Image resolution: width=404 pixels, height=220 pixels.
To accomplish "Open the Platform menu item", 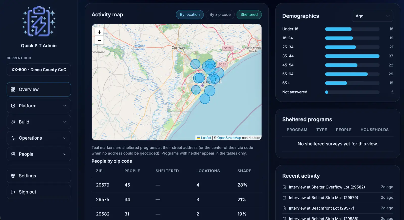I will (x=39, y=106).
